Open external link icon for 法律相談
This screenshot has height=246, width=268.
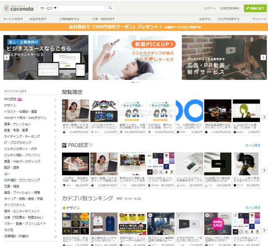tap(55, 237)
